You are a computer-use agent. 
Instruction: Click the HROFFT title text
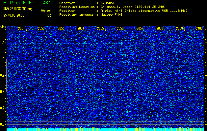[x=20, y=2]
